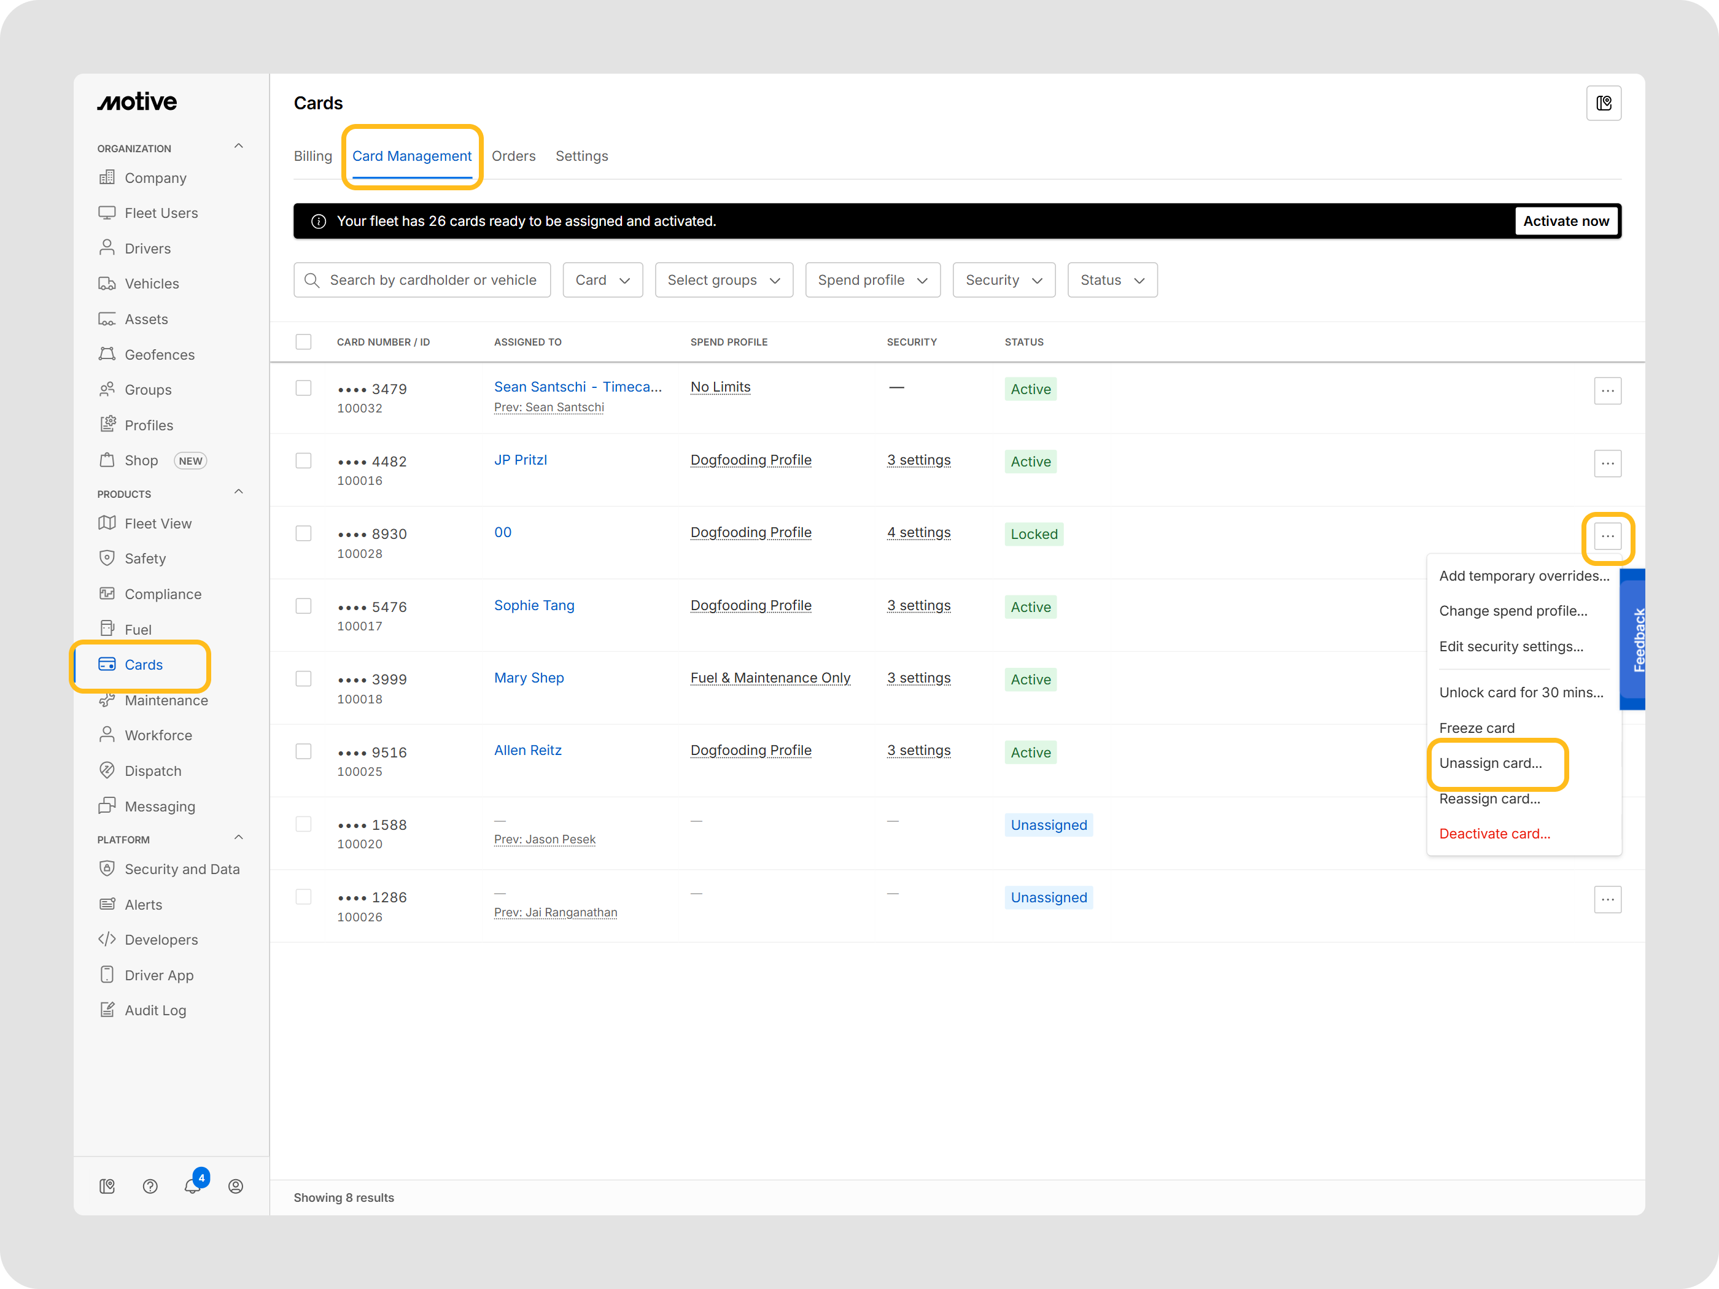
Task: Collapse the Organization sidebar section
Action: [x=239, y=146]
